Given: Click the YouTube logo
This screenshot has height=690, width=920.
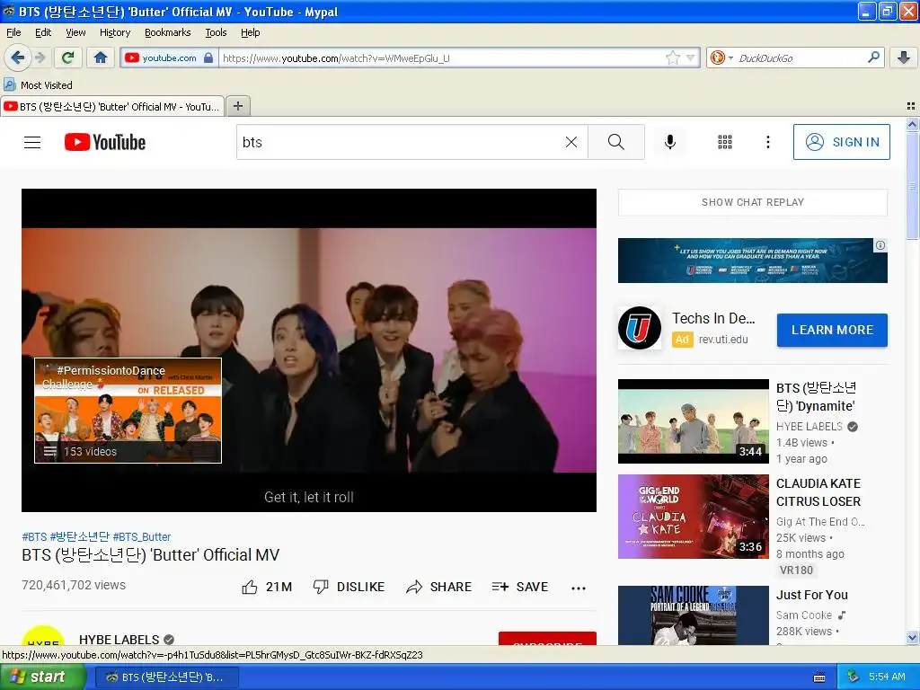Looking at the screenshot, I should (105, 142).
